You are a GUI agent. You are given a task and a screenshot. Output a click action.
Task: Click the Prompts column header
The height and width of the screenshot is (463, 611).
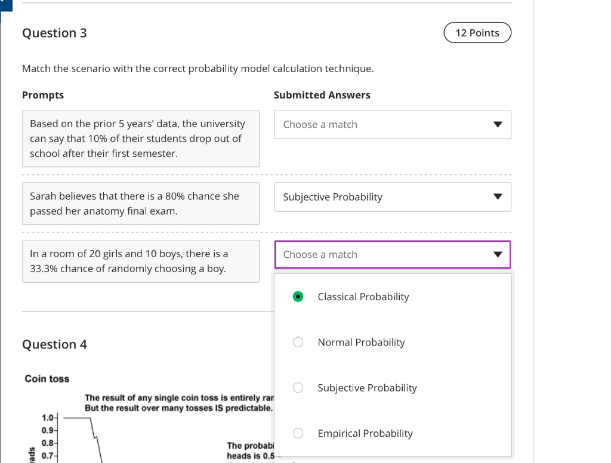(x=43, y=95)
